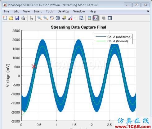152x129 pixels.
Task: Open the File menu
Action: click(x=7, y=11)
